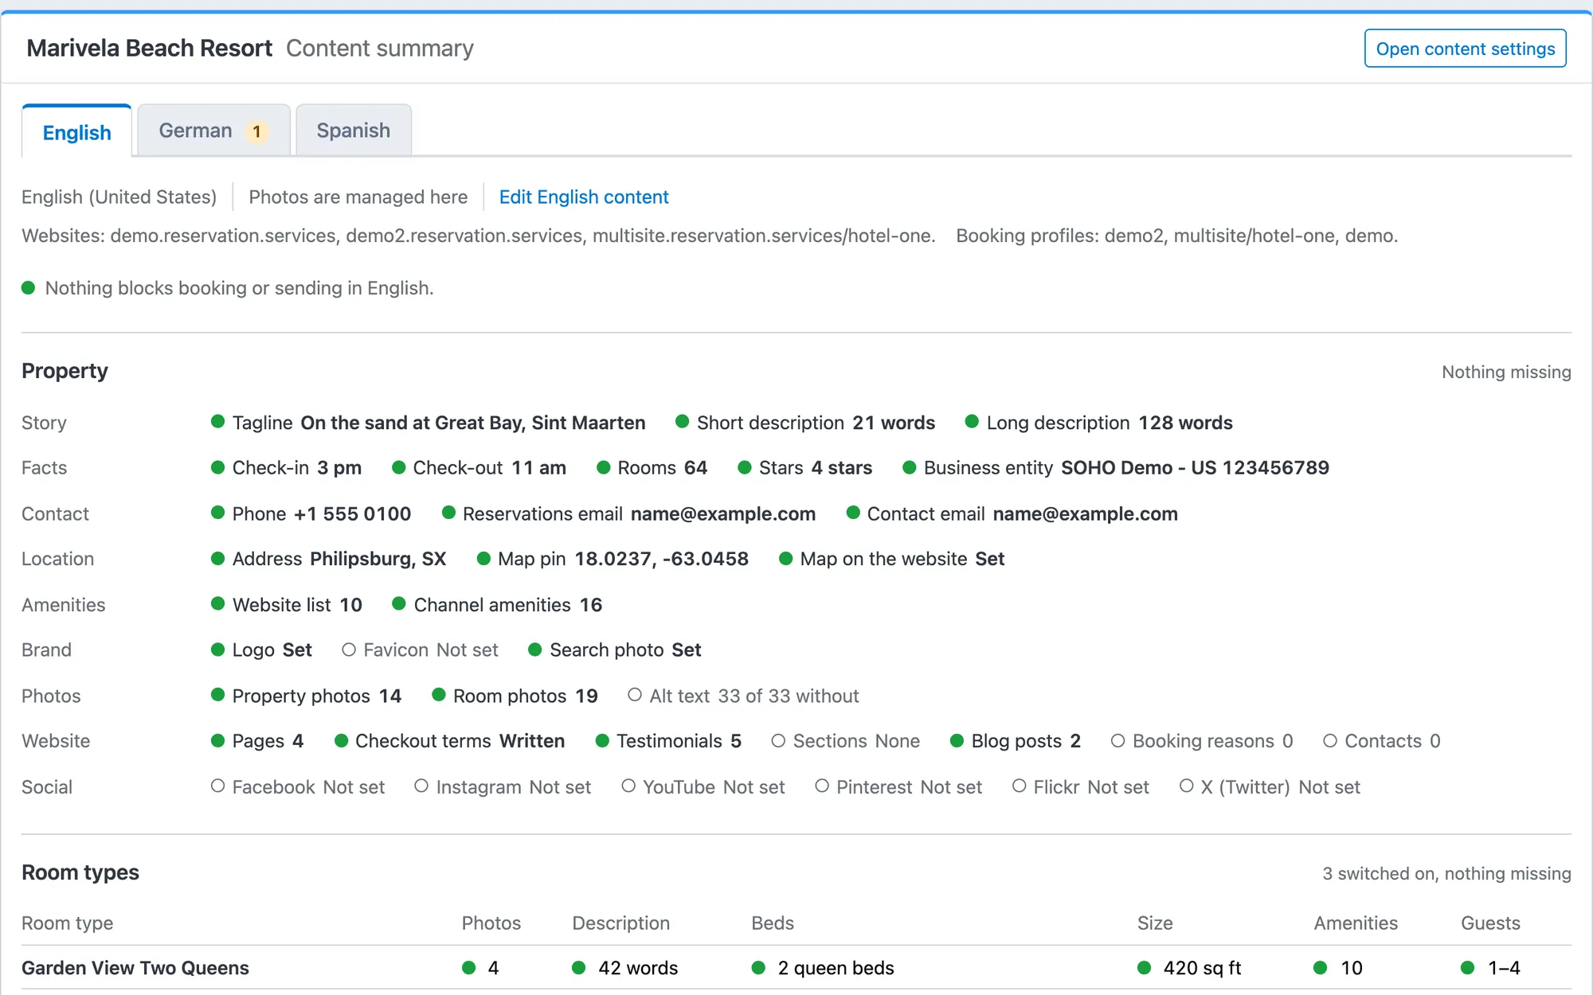Click the Logo Set green dot
1593x995 pixels.
click(217, 650)
